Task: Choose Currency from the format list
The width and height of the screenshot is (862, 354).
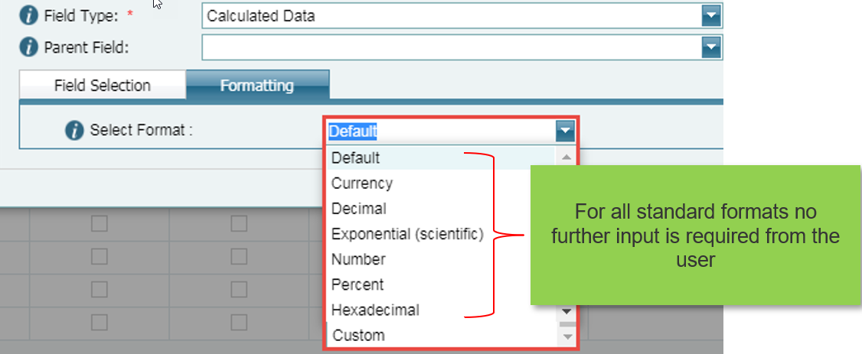Action: 362,183
